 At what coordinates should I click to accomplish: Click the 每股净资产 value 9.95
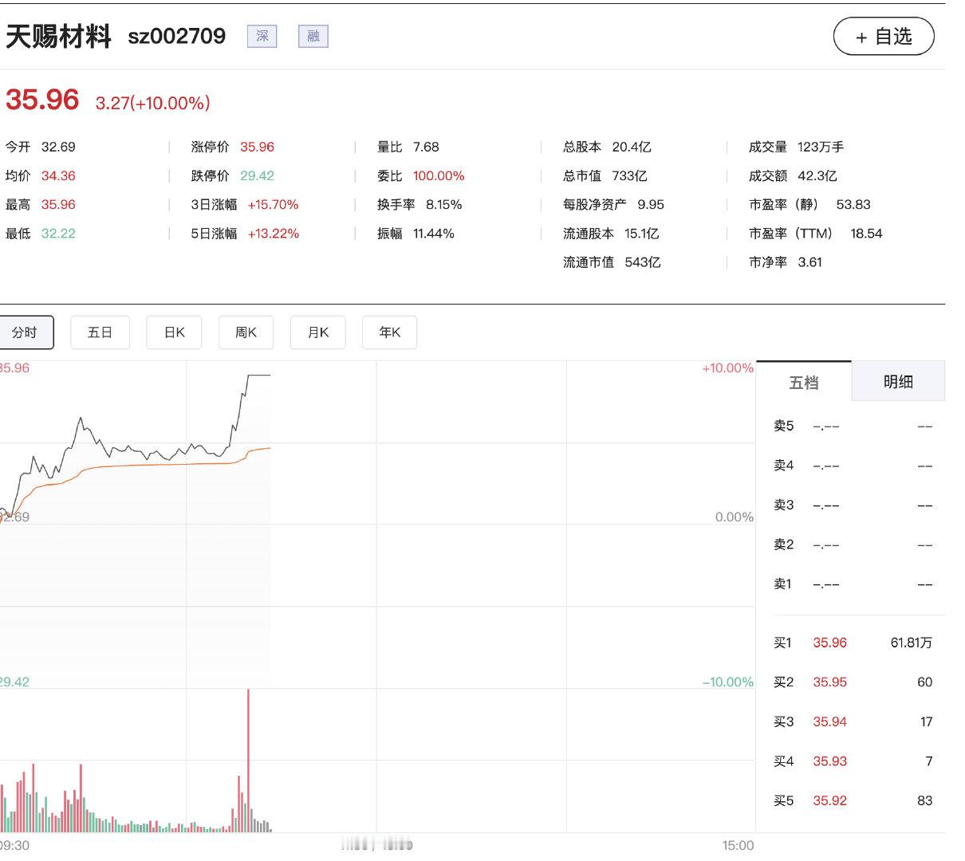pos(651,205)
